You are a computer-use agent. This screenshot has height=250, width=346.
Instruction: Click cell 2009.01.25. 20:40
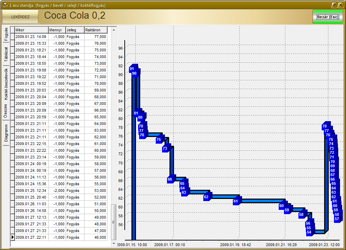tap(31, 197)
